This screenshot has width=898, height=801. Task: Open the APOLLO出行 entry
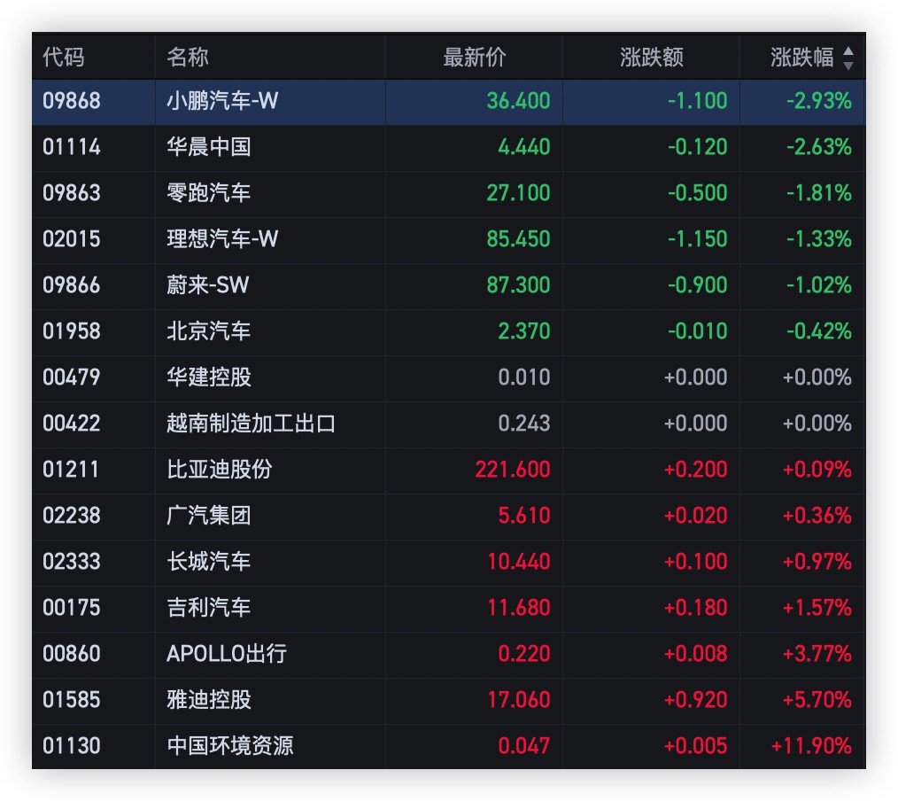[x=227, y=654]
